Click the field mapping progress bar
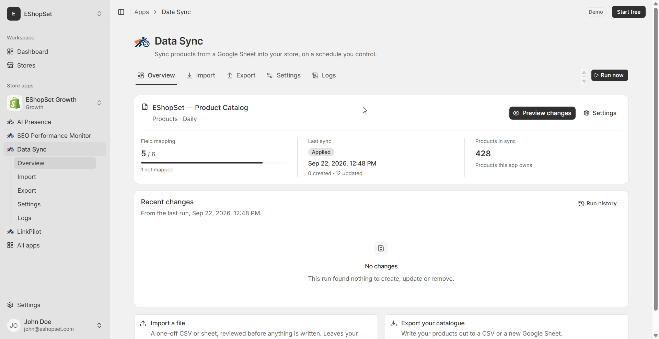Screen dimensions: 659x339 point(214,163)
